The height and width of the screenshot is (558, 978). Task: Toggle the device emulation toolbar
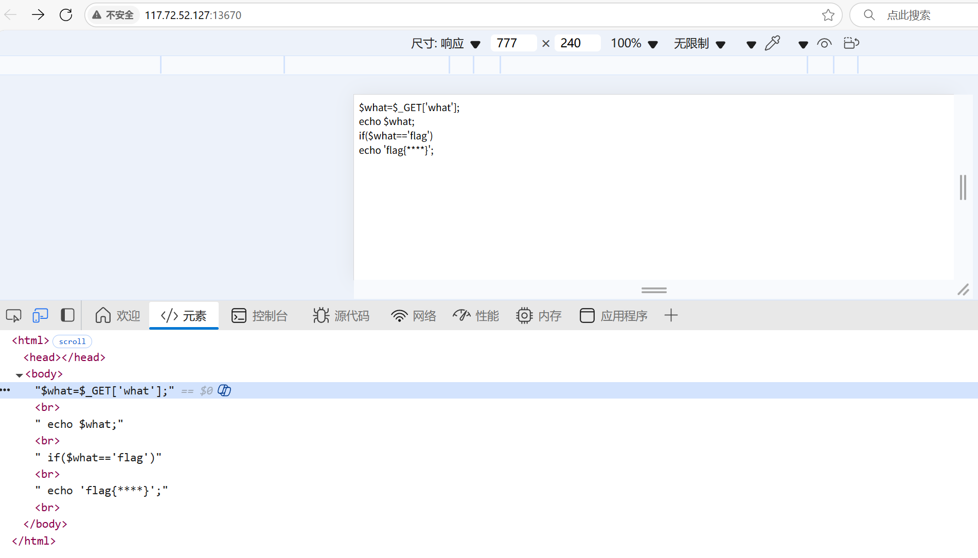click(x=40, y=315)
